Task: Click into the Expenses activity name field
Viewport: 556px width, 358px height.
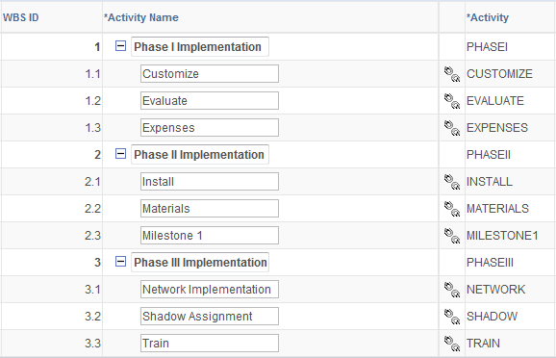Action: tap(210, 128)
